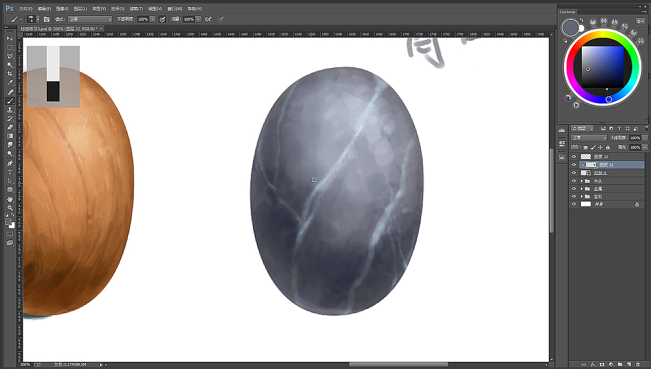Viewport: 651px width, 369px height.
Task: Select the Lasso tool
Action: [x=10, y=56]
